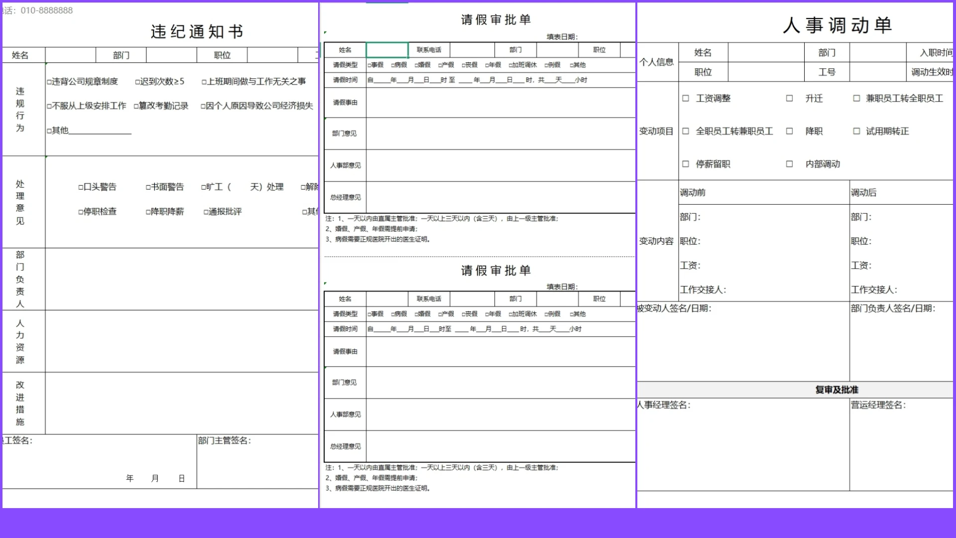The image size is (956, 538).
Task: Tick the 工资调整 checkbox in 人事调动单
Action: click(x=686, y=98)
